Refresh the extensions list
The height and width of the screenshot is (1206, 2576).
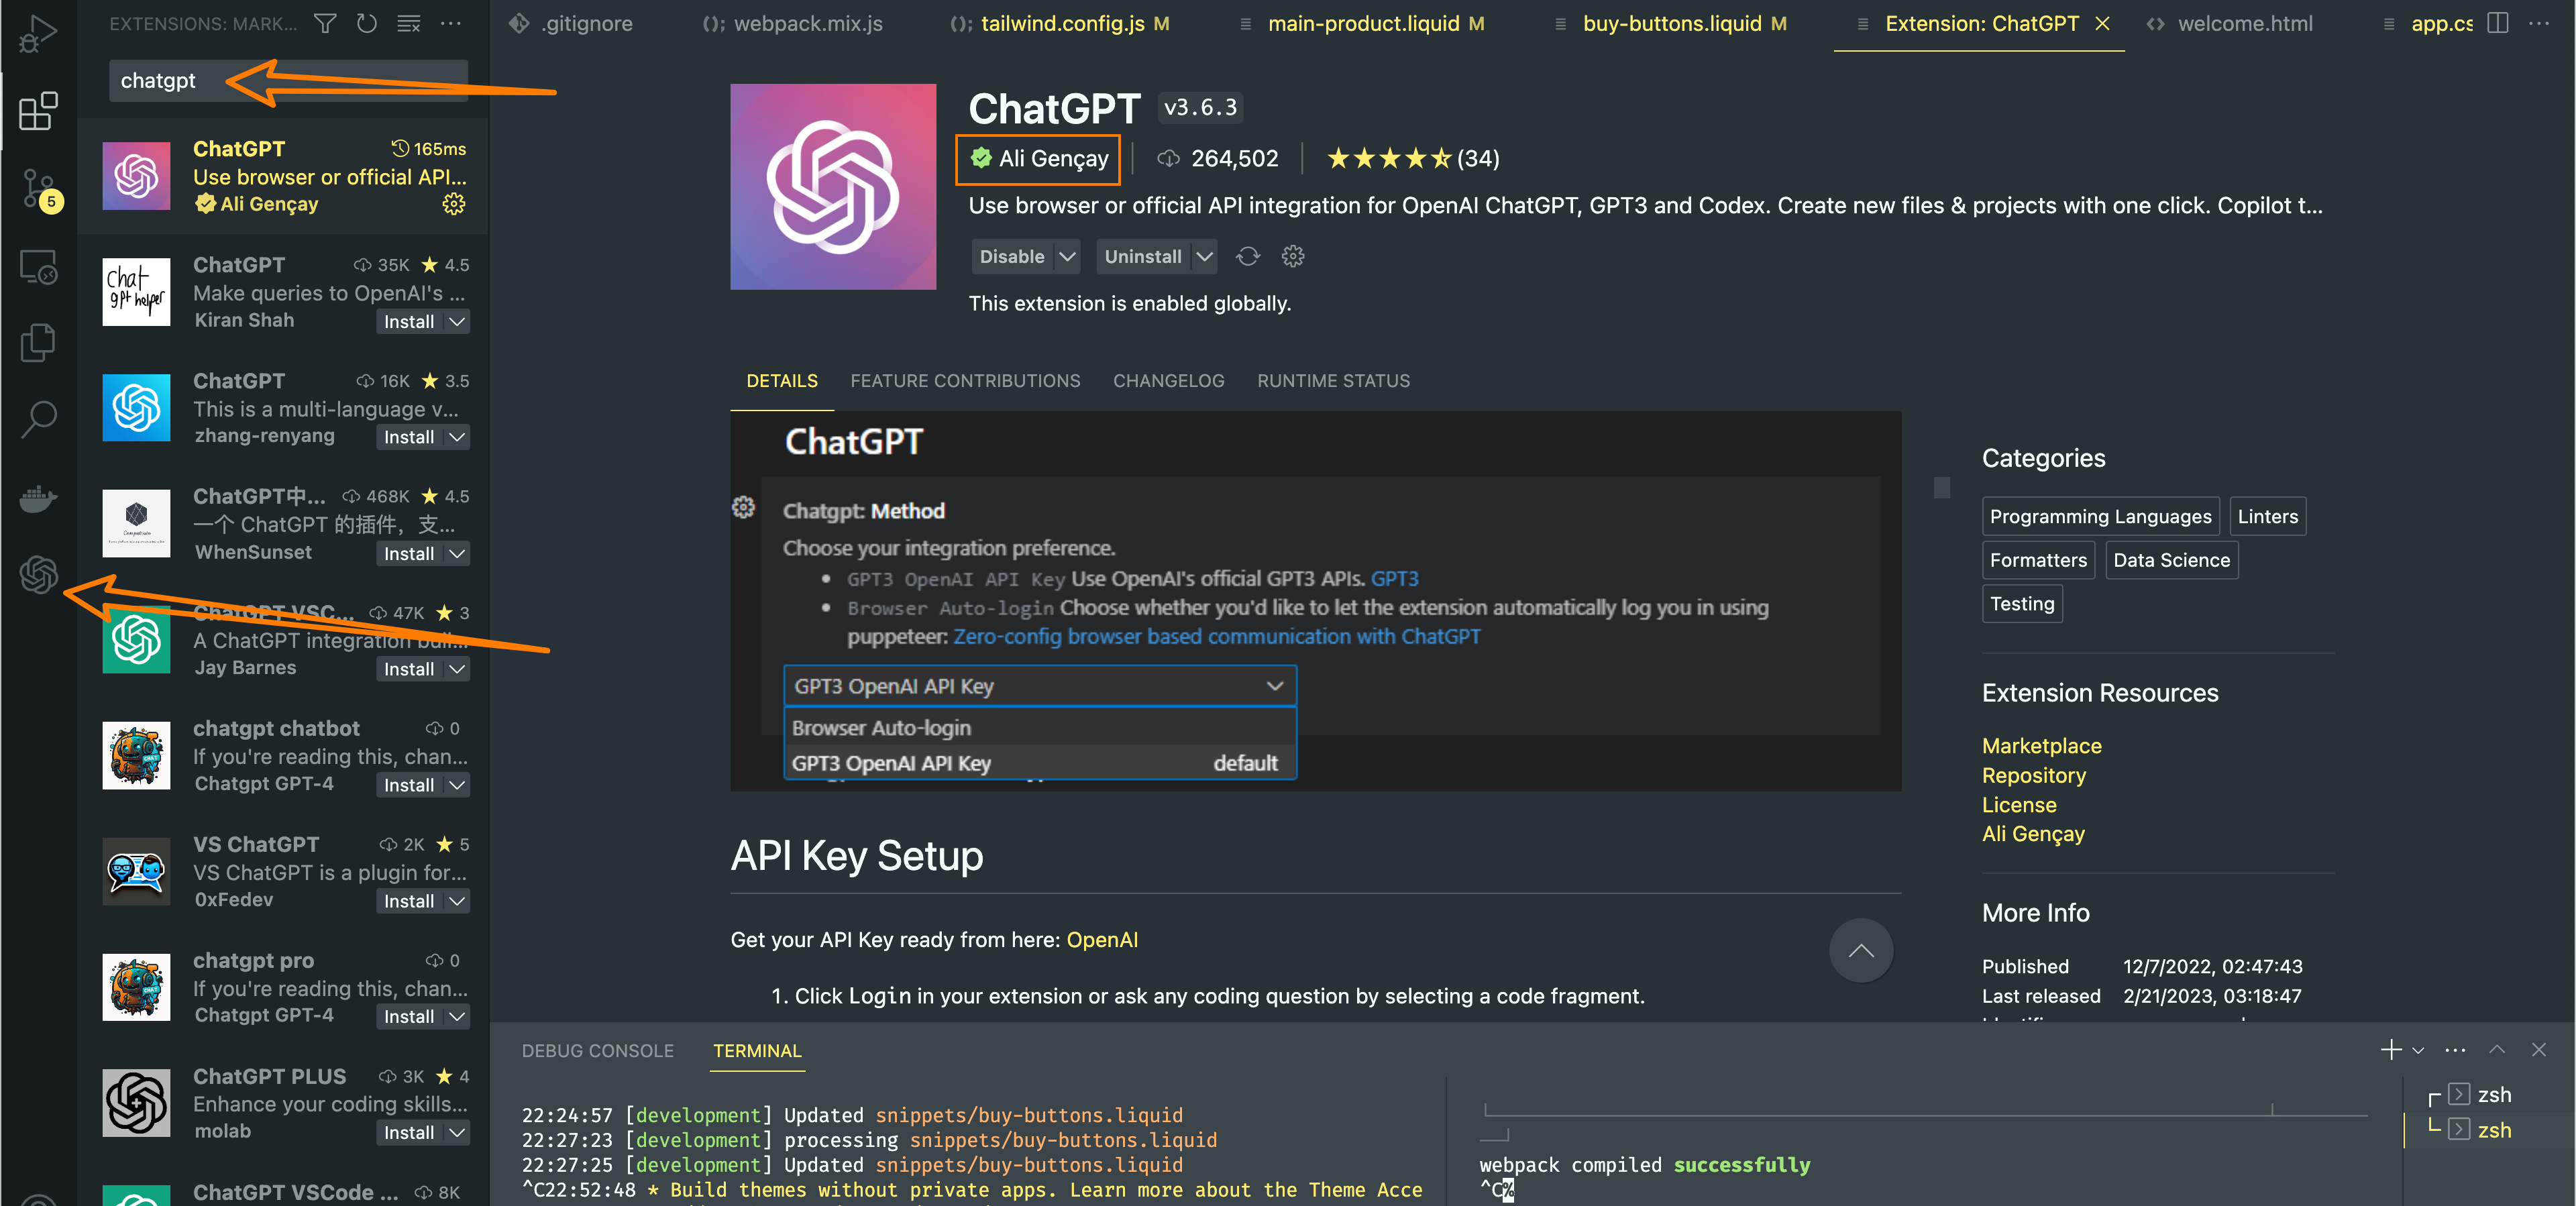click(x=367, y=23)
